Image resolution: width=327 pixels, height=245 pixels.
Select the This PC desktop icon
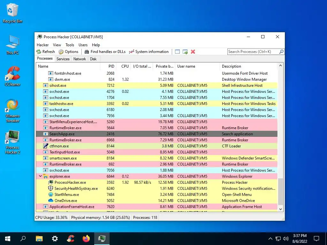coord(12,45)
